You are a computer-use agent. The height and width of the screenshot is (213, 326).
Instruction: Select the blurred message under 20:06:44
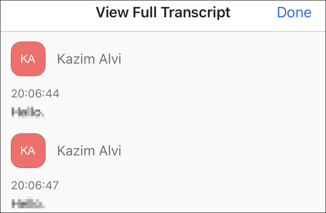pos(28,112)
